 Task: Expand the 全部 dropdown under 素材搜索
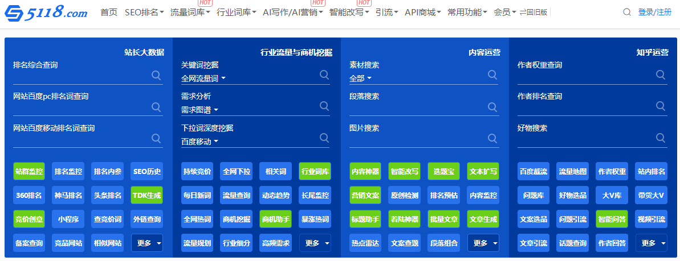(360, 78)
